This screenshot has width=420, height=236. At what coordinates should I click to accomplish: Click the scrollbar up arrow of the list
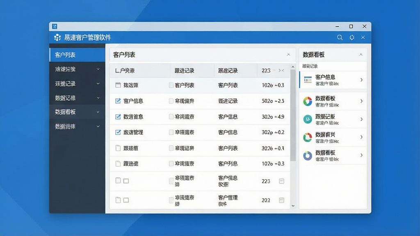pos(293,67)
